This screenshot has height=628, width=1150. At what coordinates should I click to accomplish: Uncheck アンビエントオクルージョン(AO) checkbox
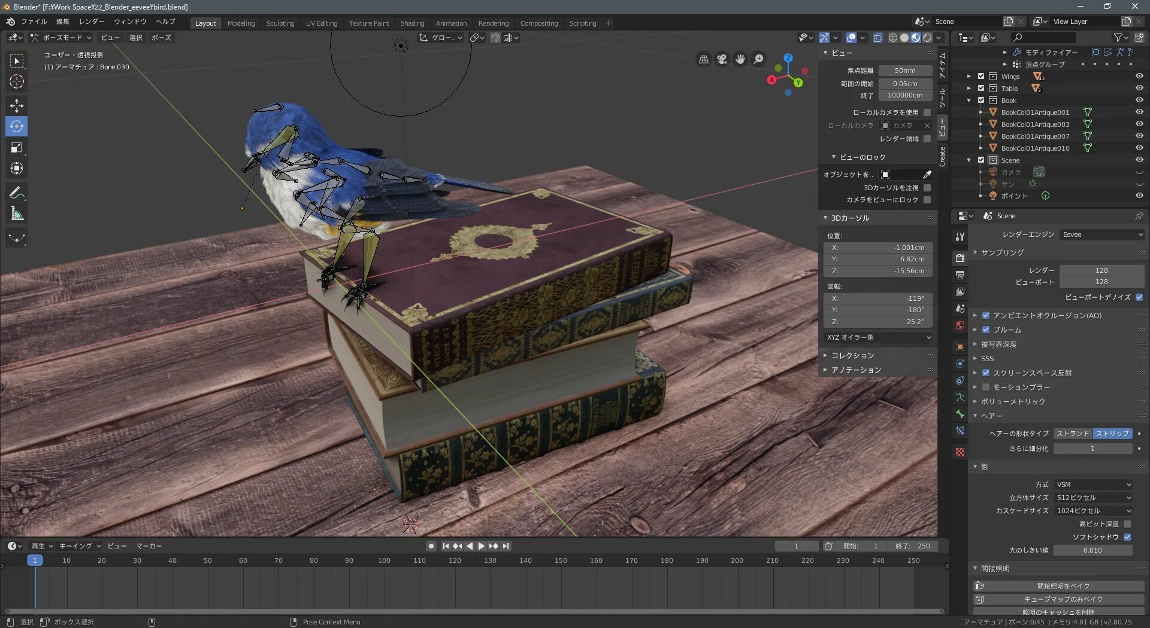click(x=986, y=315)
